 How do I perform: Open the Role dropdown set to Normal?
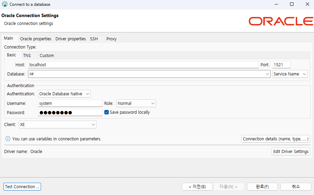pos(136,103)
